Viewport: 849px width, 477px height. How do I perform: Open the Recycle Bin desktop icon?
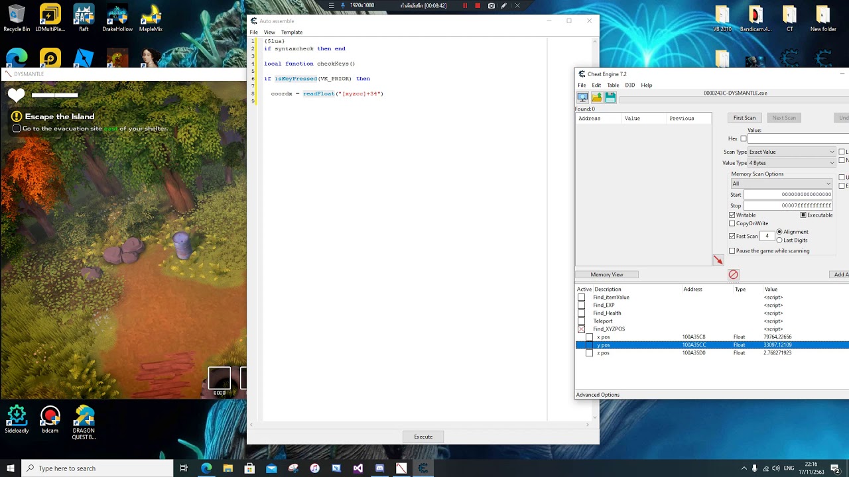17,18
